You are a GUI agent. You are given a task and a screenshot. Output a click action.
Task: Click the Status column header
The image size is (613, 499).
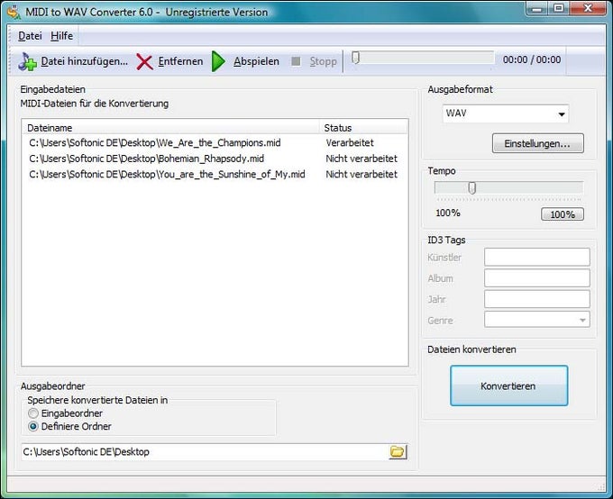(363, 128)
